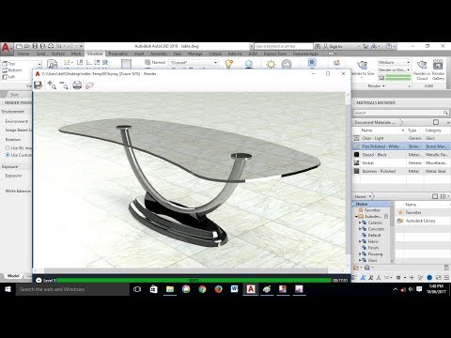Open Render in Cloud
This screenshot has height=338, width=451.
(x=422, y=69)
